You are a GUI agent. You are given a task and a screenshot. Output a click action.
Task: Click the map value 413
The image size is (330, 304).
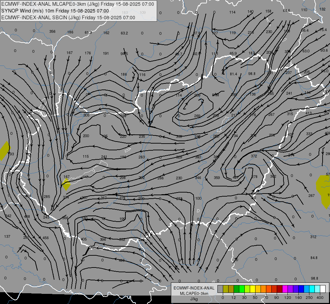(x=308, y=113)
